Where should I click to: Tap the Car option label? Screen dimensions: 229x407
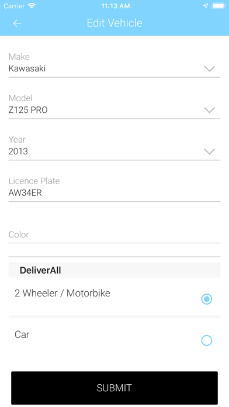[x=22, y=334]
